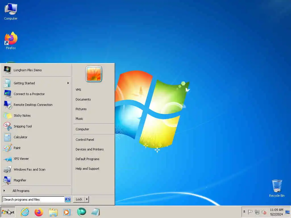Open Control Panel
Screen dimensions: 291x218
[85, 140]
